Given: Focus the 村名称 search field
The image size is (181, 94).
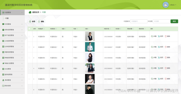Looking at the screenshot, I should (162, 21).
